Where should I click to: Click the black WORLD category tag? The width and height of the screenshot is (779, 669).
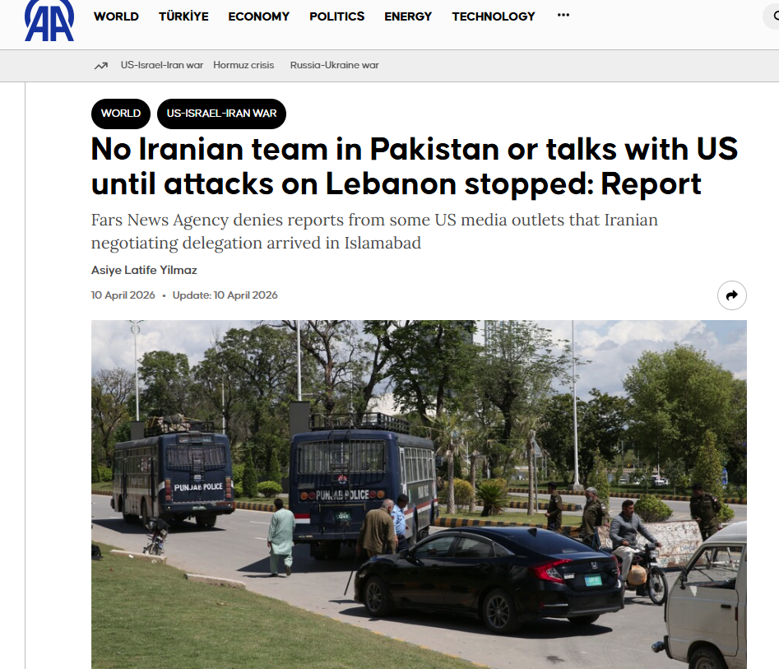point(121,114)
